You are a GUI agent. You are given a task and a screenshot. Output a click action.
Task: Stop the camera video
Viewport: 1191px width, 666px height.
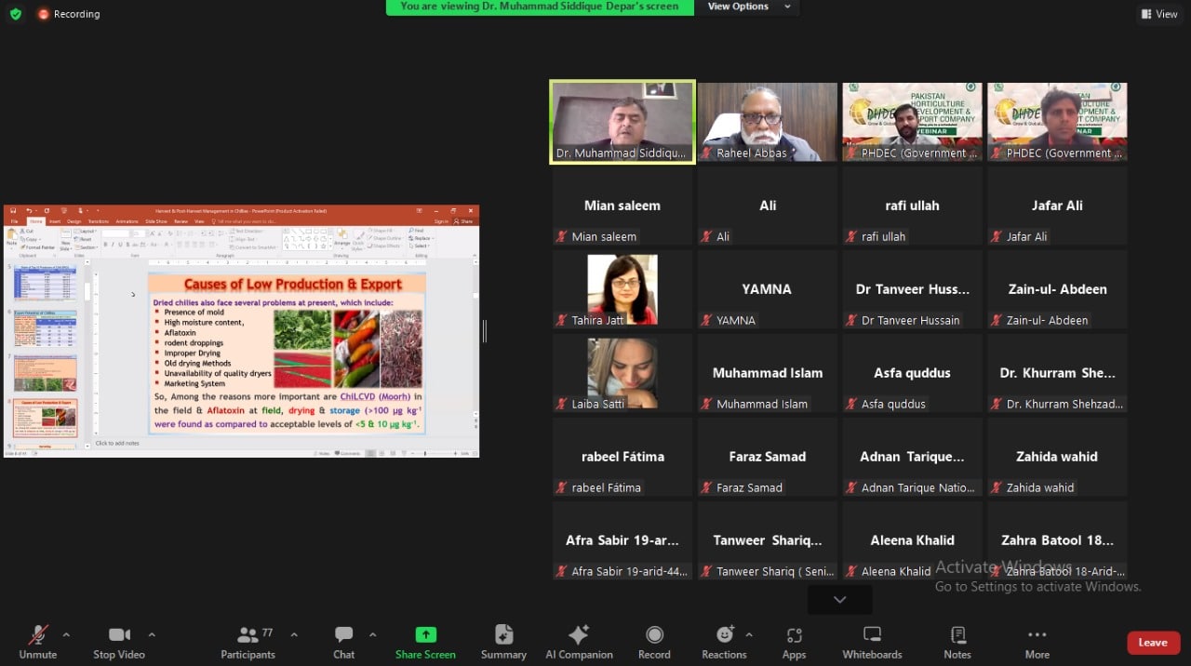click(119, 641)
